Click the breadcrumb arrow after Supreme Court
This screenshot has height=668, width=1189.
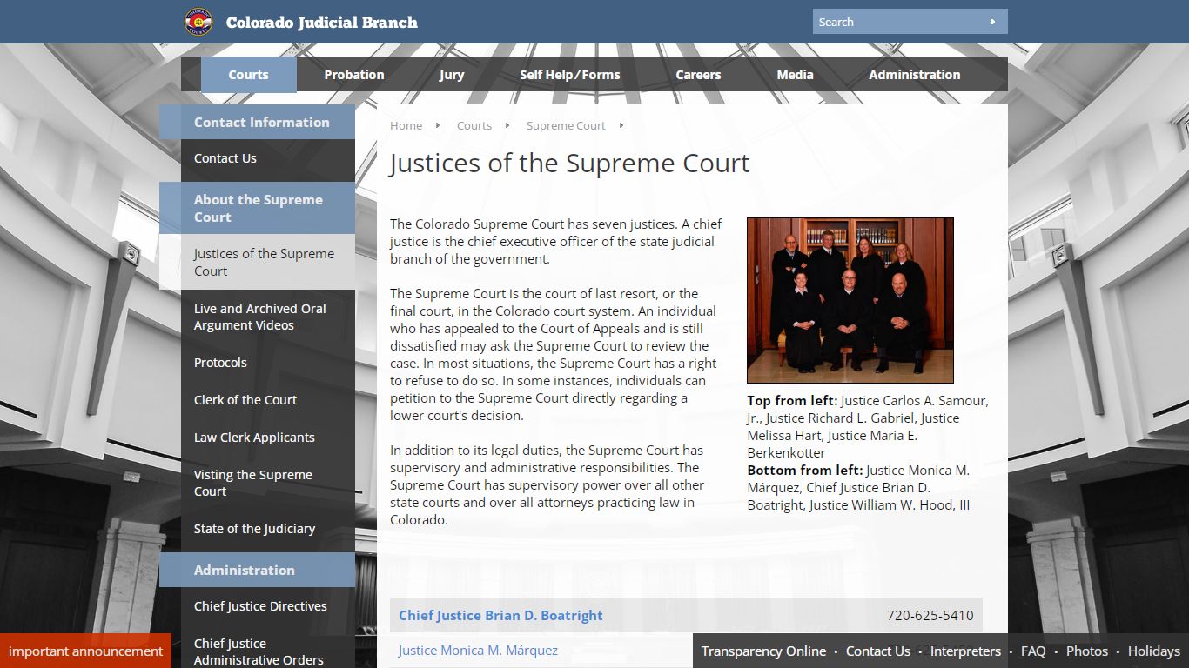[621, 125]
